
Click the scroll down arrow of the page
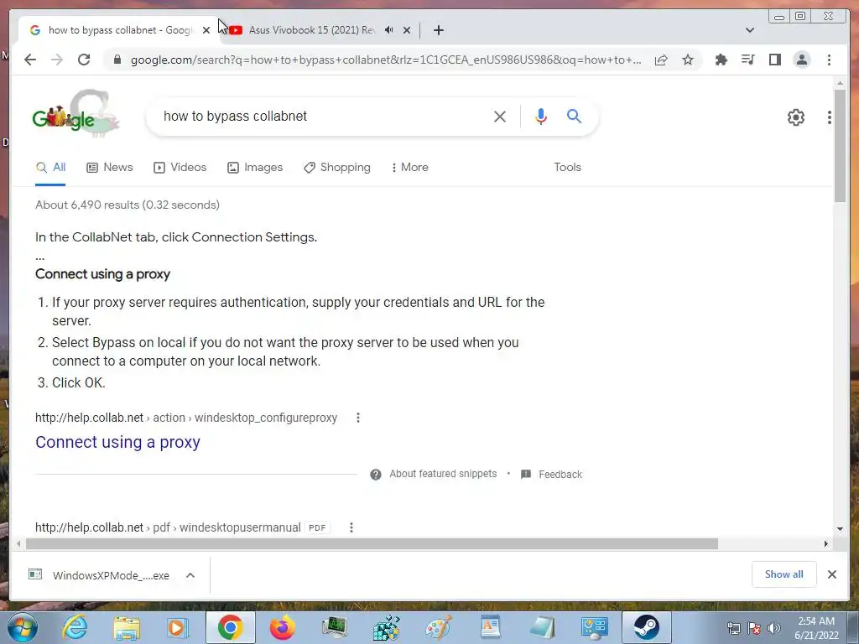[840, 529]
